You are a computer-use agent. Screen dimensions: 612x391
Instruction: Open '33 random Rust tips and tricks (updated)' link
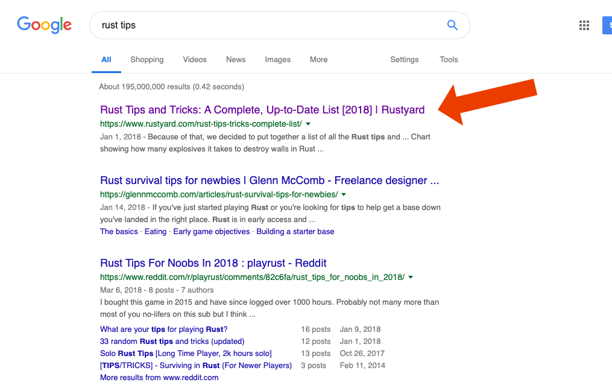(x=172, y=341)
